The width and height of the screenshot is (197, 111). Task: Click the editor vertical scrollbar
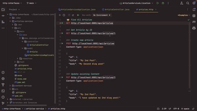[x=190, y=55]
